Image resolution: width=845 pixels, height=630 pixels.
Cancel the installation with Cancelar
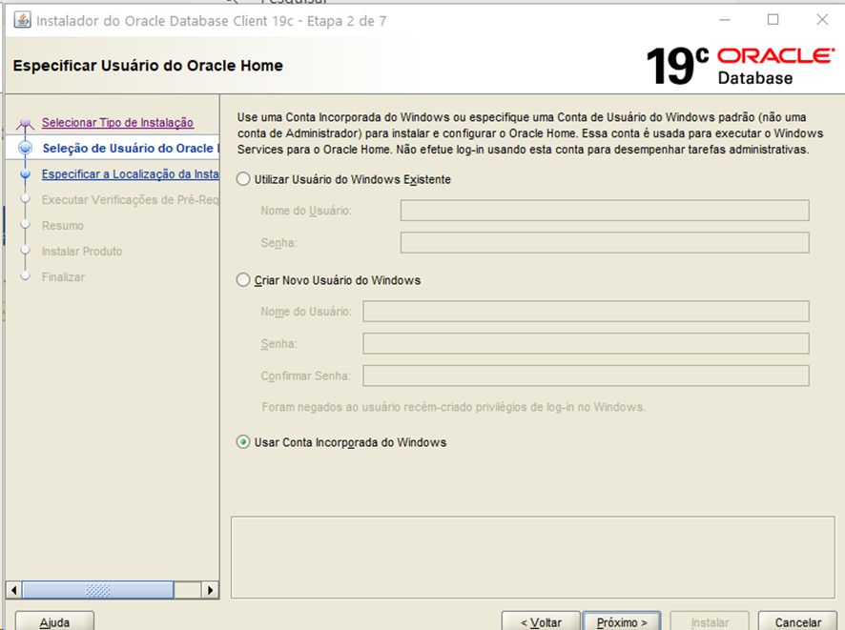pos(797,622)
